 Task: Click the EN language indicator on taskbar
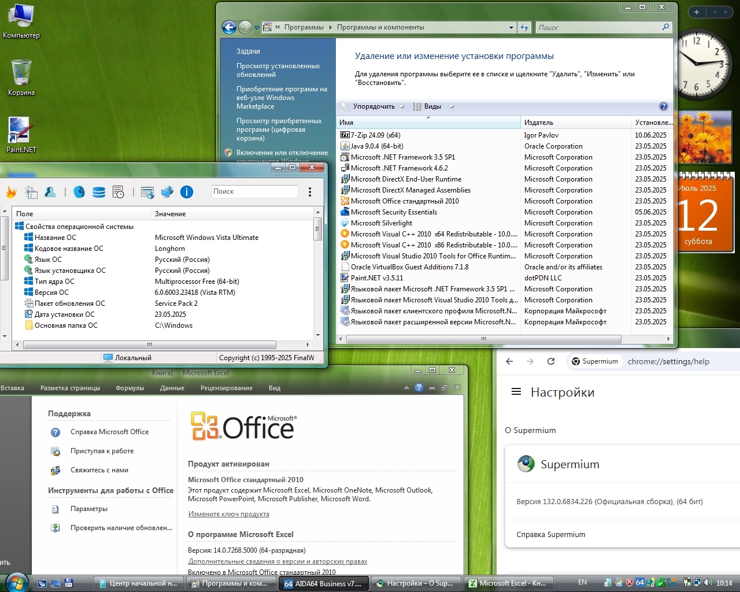(582, 583)
